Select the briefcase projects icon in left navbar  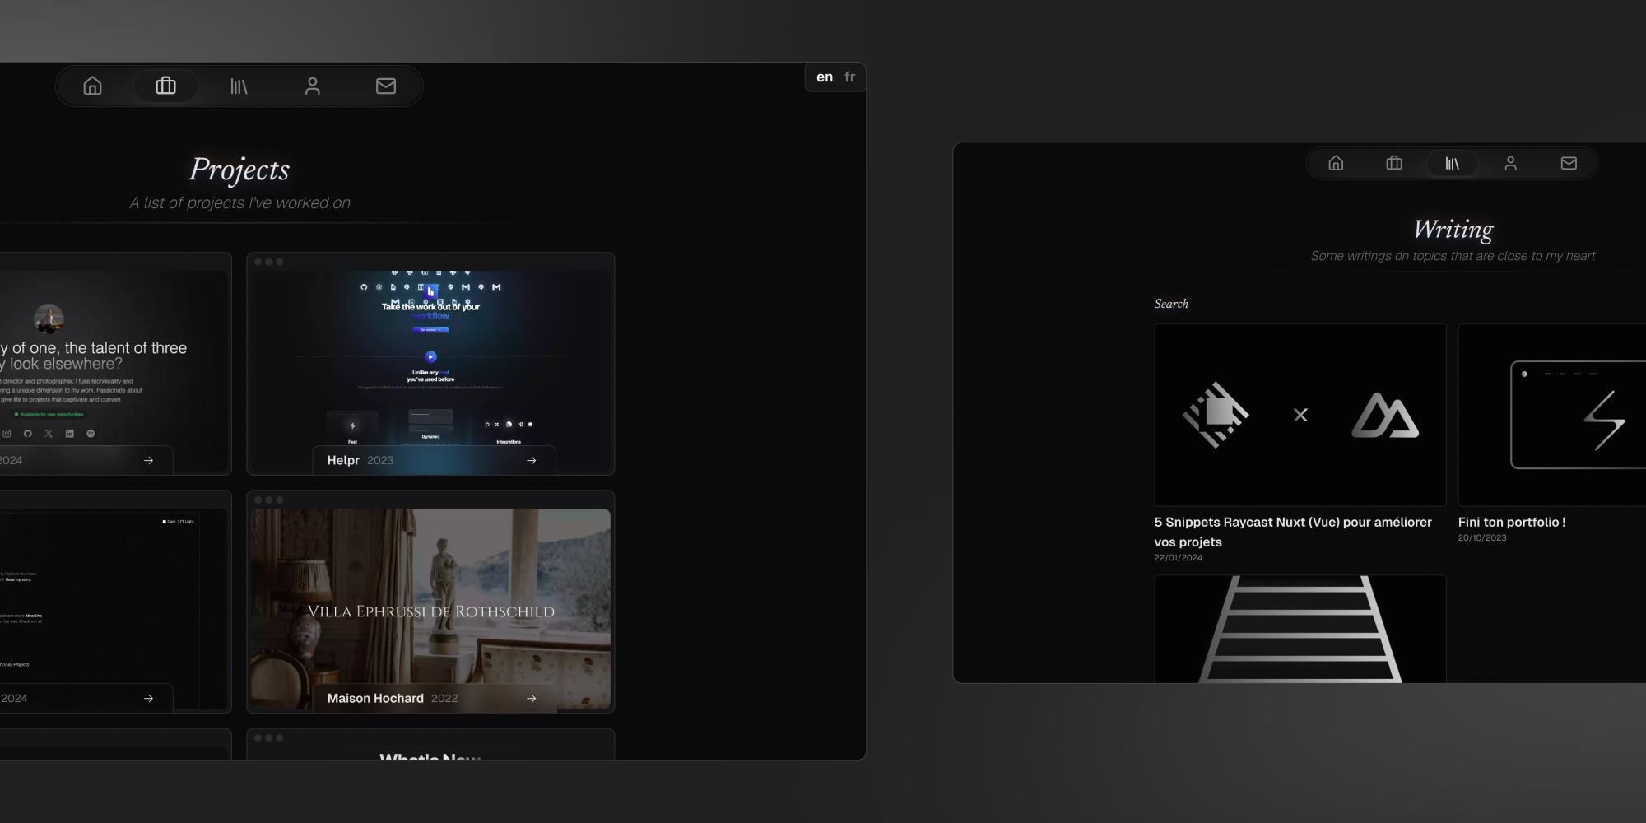(165, 86)
